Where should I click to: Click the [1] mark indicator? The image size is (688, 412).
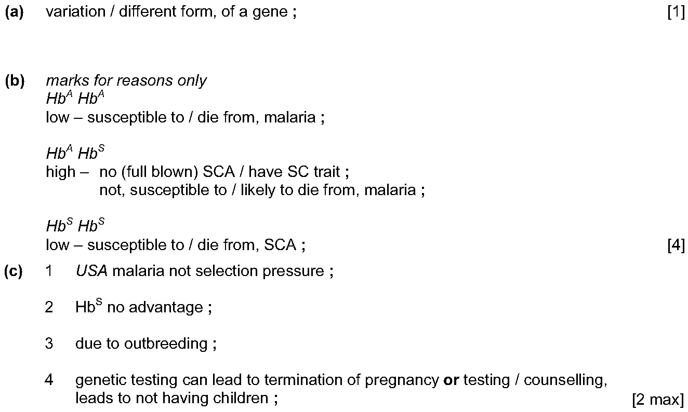(676, 12)
